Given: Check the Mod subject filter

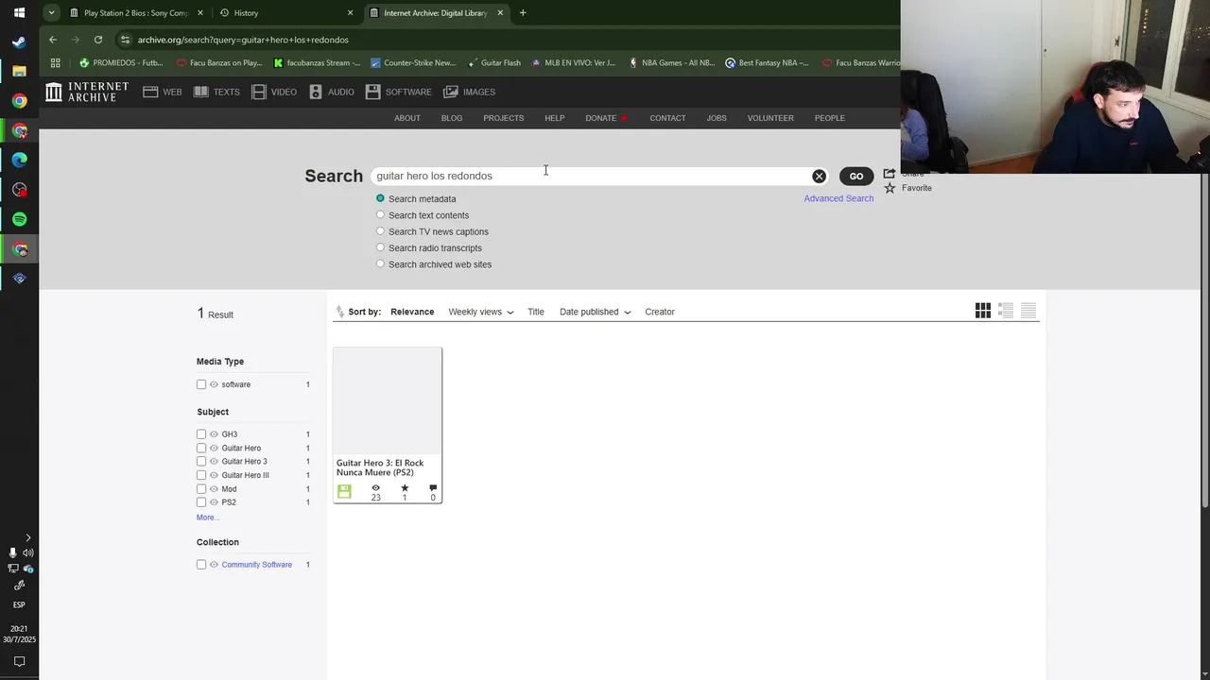Looking at the screenshot, I should tap(201, 489).
